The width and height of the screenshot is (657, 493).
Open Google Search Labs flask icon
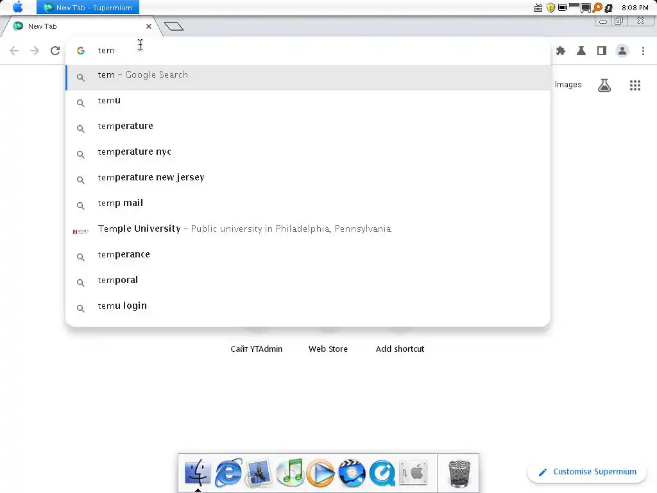[x=604, y=85]
